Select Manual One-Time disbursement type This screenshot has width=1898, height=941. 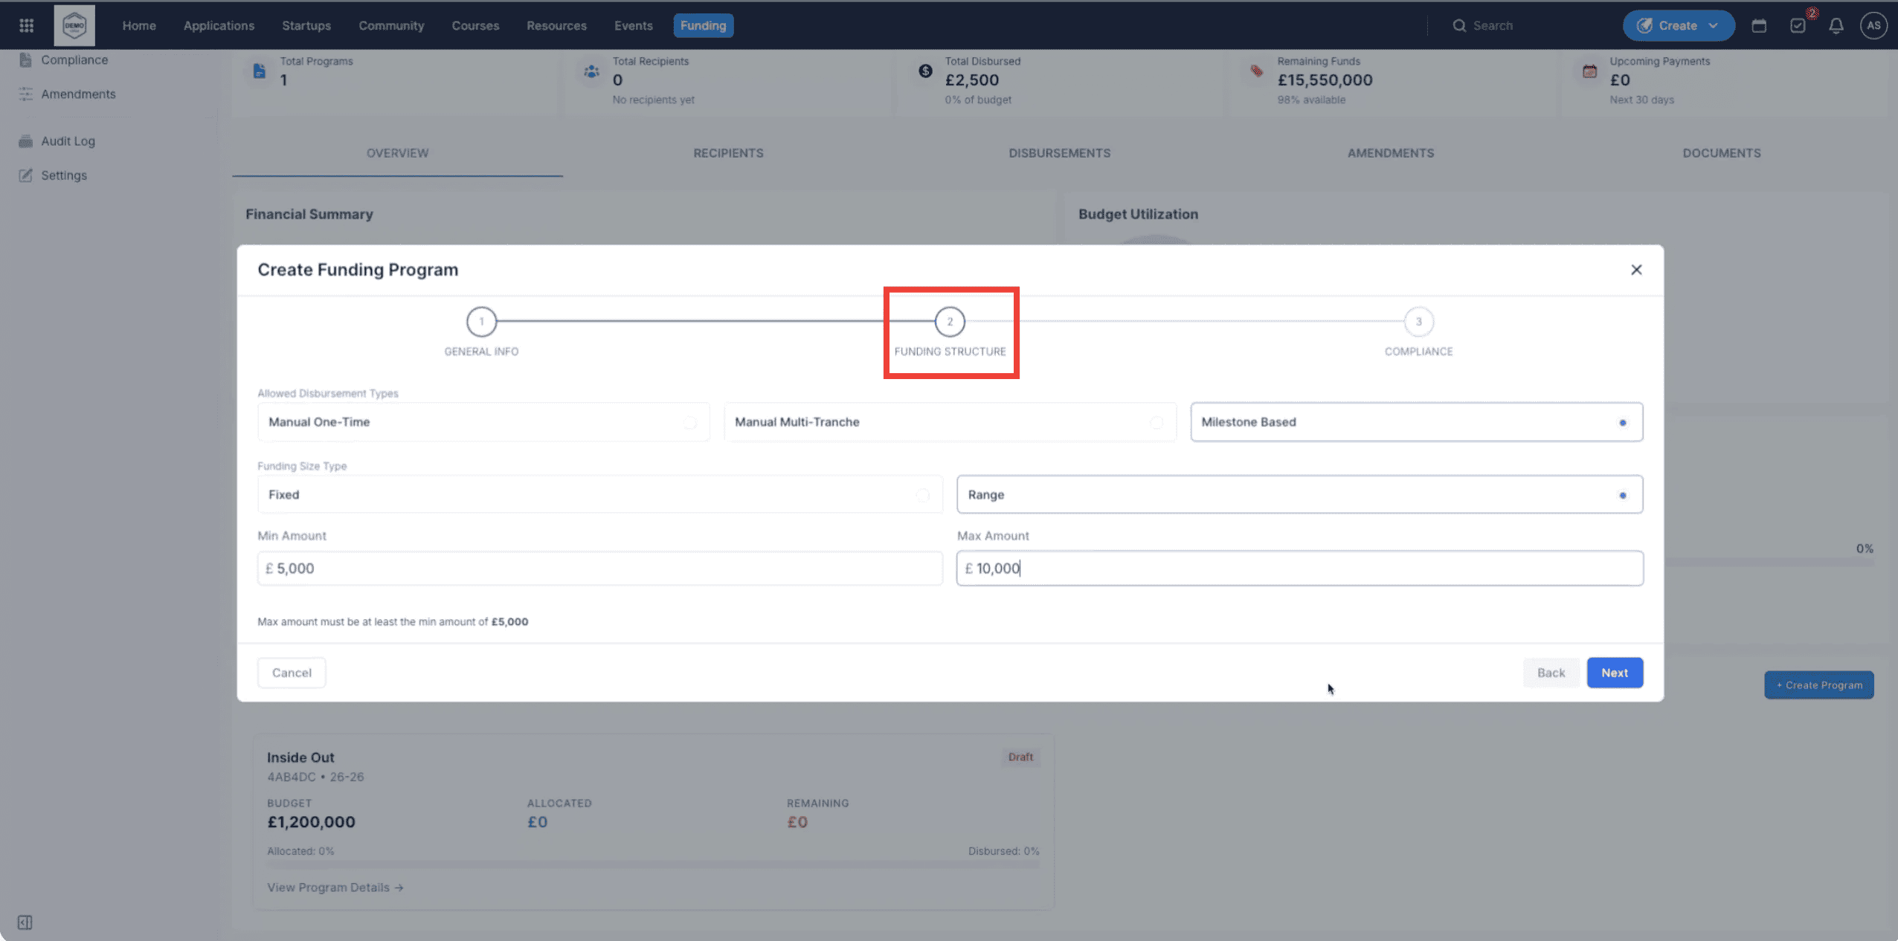click(483, 421)
